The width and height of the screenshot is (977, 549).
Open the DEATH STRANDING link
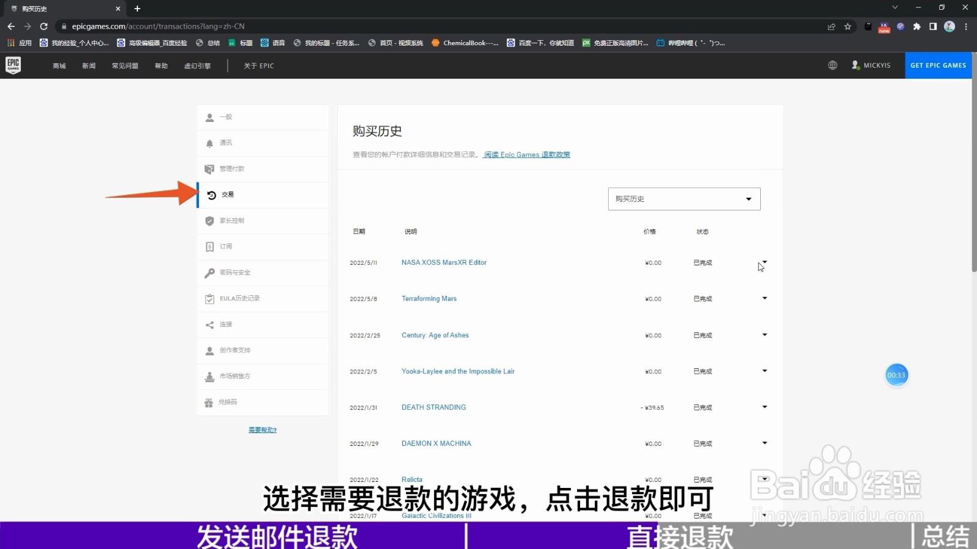pyautogui.click(x=434, y=407)
